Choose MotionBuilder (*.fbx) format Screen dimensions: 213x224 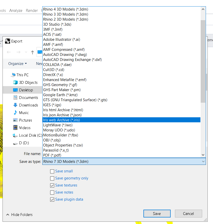(x=121, y=135)
